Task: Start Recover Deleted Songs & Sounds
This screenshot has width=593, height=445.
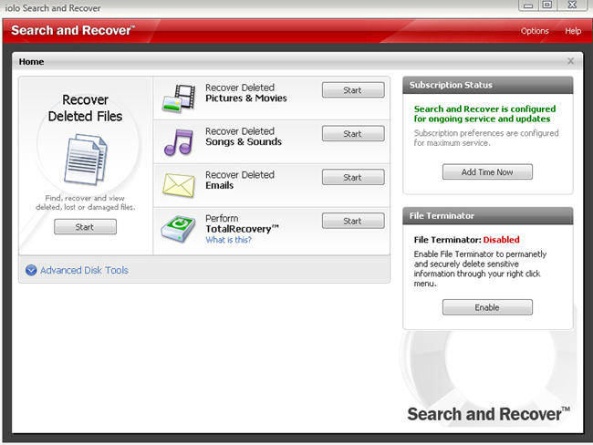Action: click(x=353, y=133)
